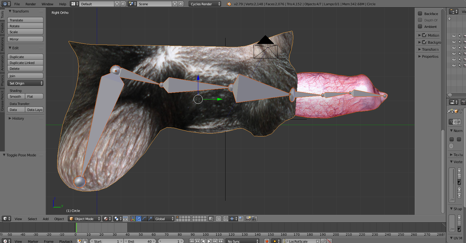466x243 pixels.
Task: Toggle the 3D manipulator axes icon
Action: coord(133,219)
